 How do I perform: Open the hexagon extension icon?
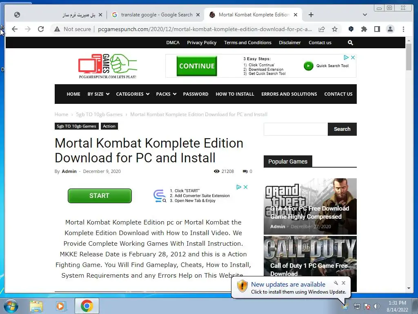click(x=351, y=29)
